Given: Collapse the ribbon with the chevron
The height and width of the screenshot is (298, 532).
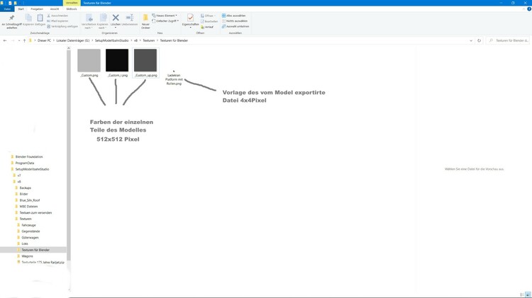Looking at the screenshot, I should (521, 9).
